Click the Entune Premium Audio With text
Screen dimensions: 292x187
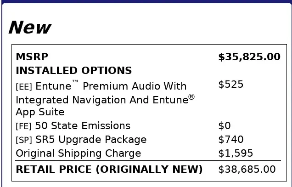click(x=111, y=86)
